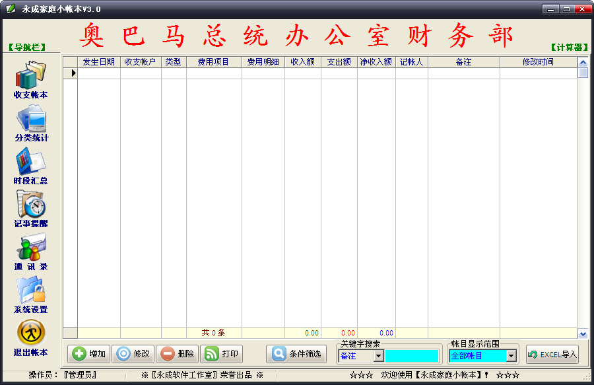This screenshot has width=594, height=385.
Task: Expand the 全部帐目 display range dropdown
Action: tap(511, 356)
